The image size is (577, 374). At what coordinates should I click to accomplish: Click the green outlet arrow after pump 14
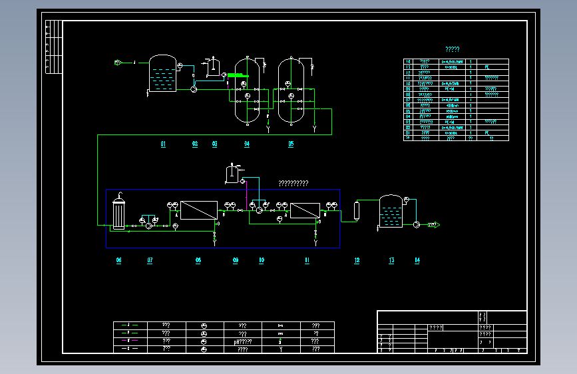[x=434, y=224]
